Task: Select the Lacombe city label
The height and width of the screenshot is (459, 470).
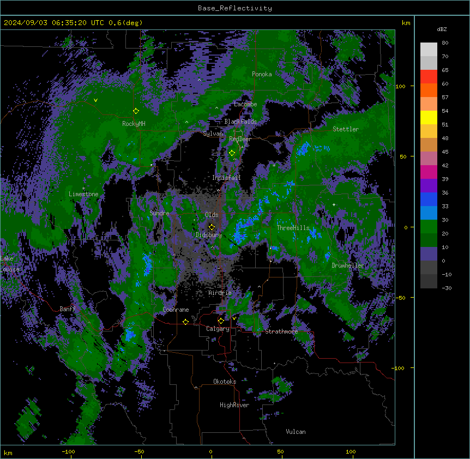Action: coord(245,104)
